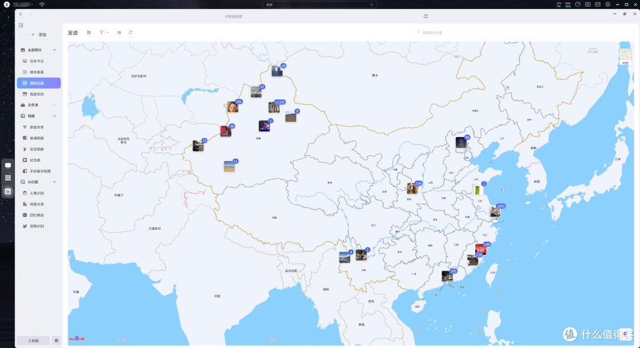Viewport: 640px width, 348px height.
Task: Open photo cluster labeled 11
Action: click(229, 166)
